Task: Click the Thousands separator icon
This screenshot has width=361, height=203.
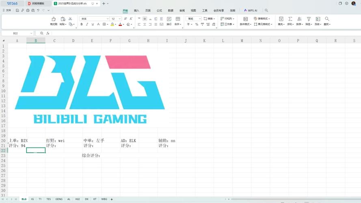Action: pos(202,24)
